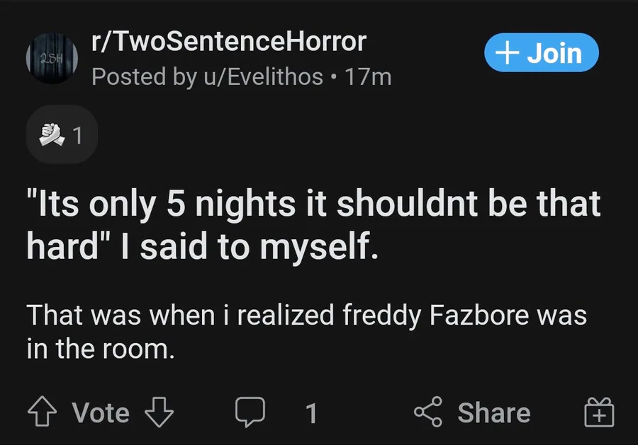Click the Vote label between arrows
This screenshot has height=445, width=638.
tap(101, 412)
